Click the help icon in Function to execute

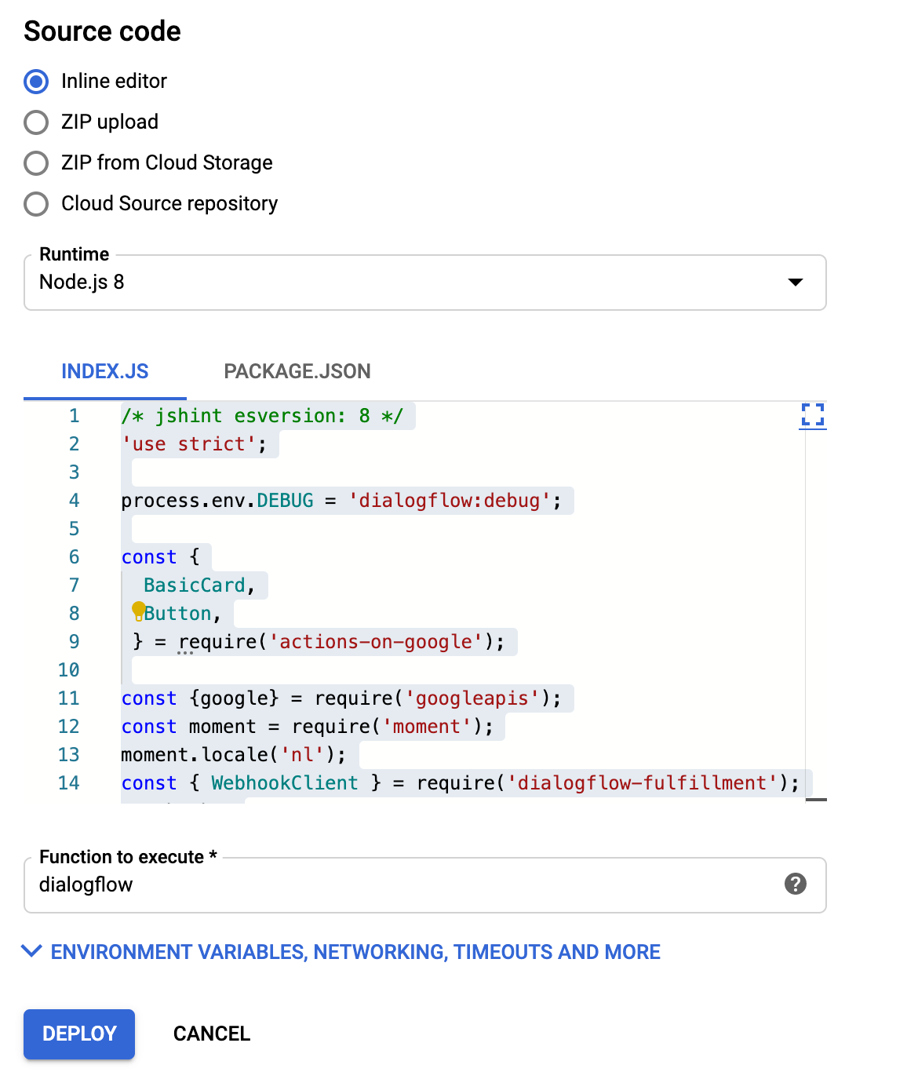click(795, 884)
